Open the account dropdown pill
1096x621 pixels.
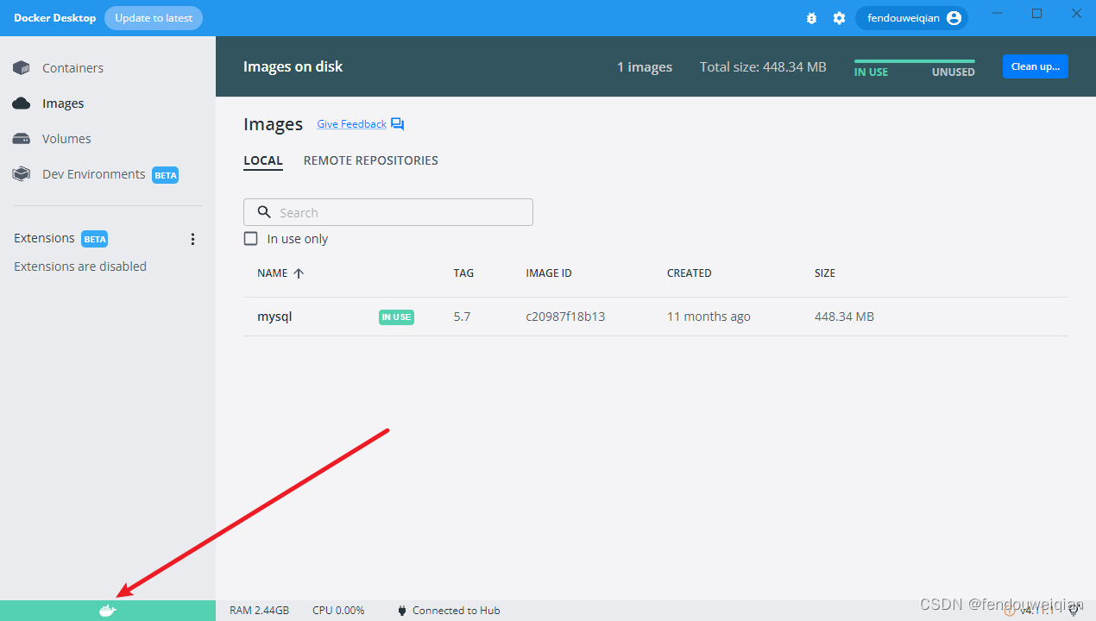(x=911, y=17)
